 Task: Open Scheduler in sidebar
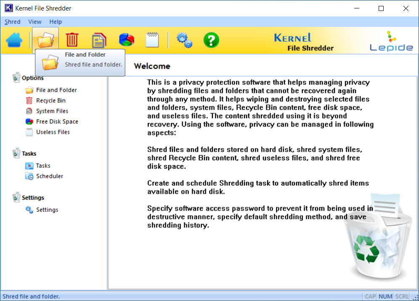[x=50, y=176]
